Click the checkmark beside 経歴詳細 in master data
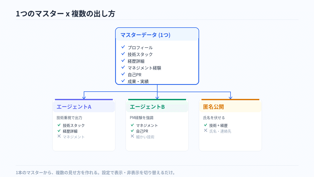 pyautogui.click(x=123, y=61)
